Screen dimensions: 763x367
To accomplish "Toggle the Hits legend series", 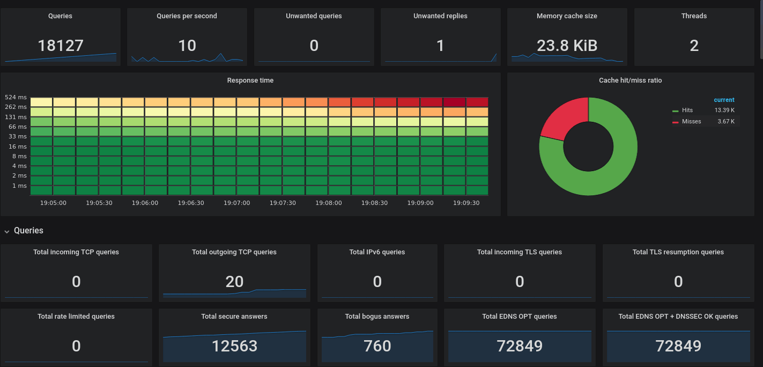I will point(687,110).
